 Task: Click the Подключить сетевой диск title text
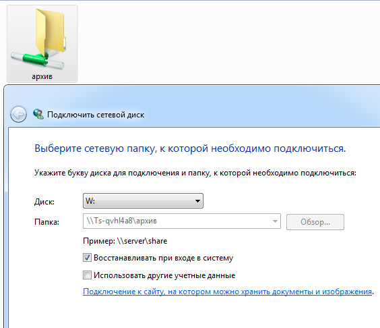pyautogui.click(x=96, y=115)
